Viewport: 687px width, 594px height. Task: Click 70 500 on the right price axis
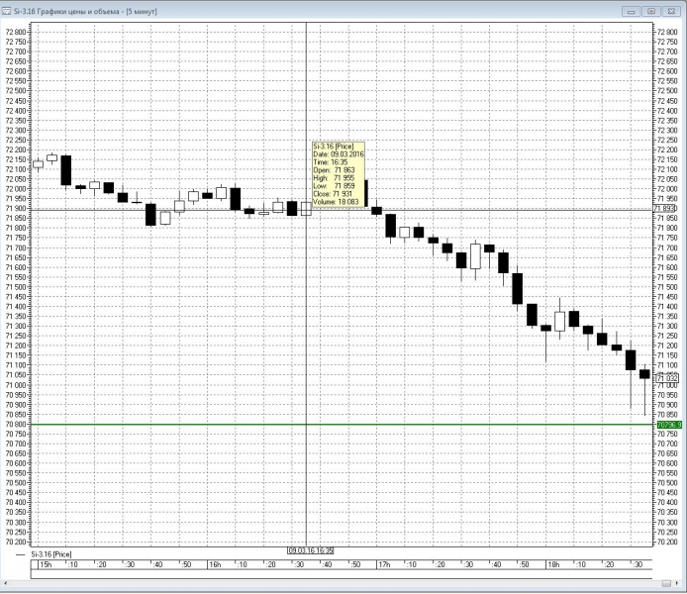pos(667,483)
